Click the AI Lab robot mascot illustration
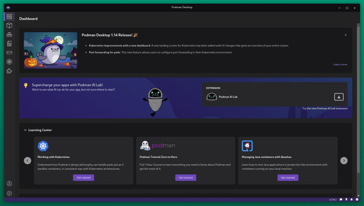This screenshot has width=364, height=206. (155, 102)
